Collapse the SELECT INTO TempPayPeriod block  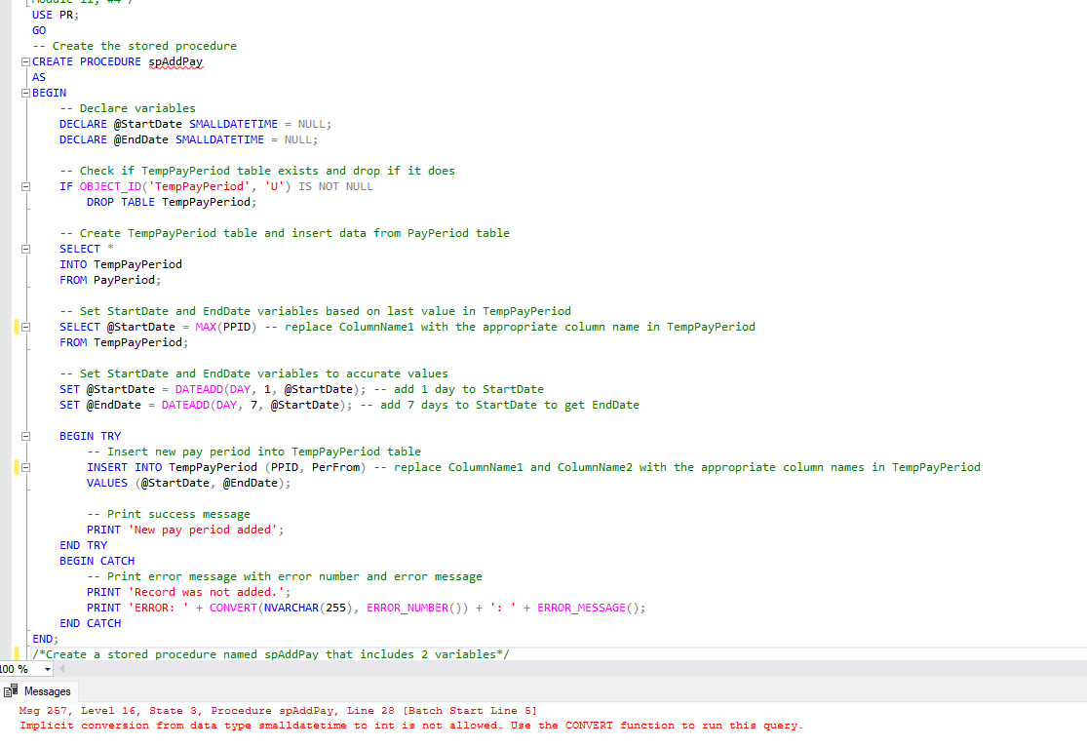coord(24,249)
